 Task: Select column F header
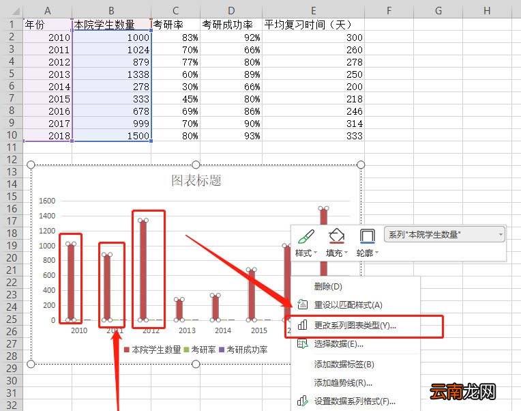coord(389,11)
